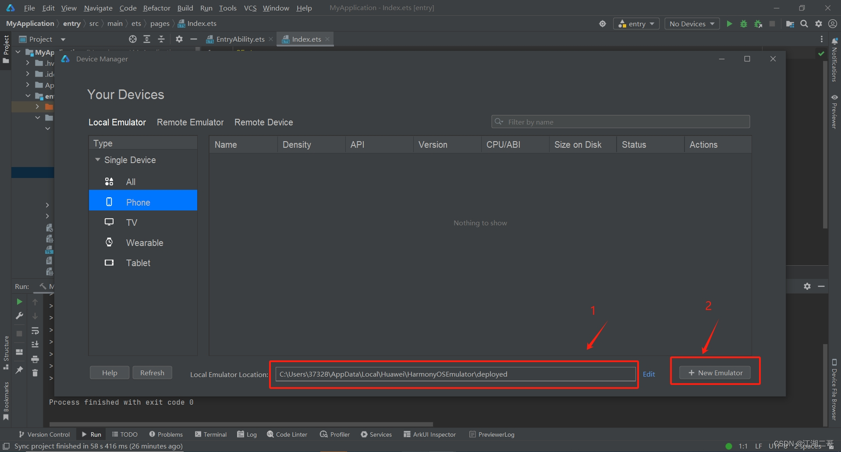Select the Local Emulator tab
841x452 pixels.
pos(117,122)
